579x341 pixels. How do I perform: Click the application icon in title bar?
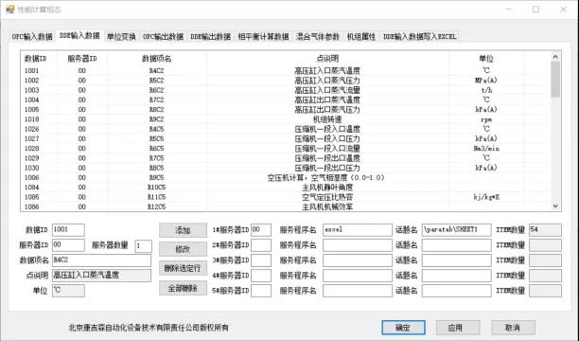click(x=10, y=9)
